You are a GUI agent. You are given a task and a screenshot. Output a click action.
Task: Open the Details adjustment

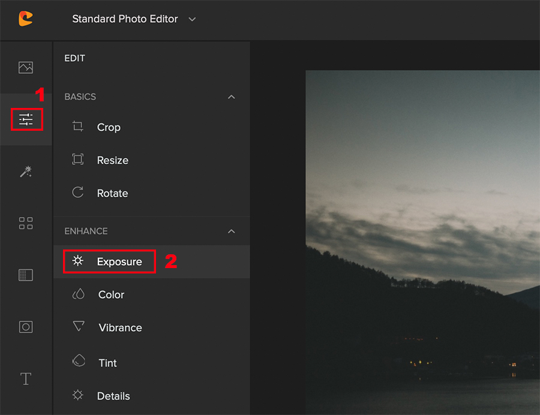click(113, 396)
